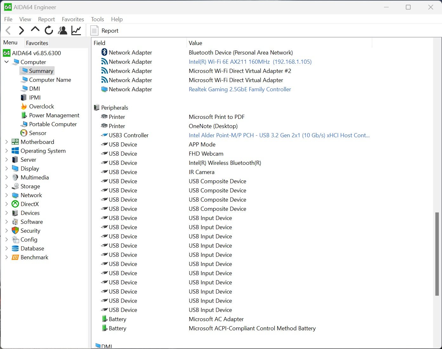This screenshot has height=349, width=442.
Task: Click the FHD Webcam value
Action: [206, 154]
